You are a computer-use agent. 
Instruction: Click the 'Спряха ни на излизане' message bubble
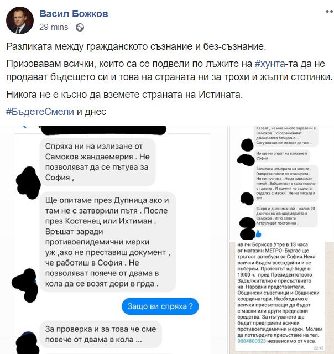tap(98, 162)
